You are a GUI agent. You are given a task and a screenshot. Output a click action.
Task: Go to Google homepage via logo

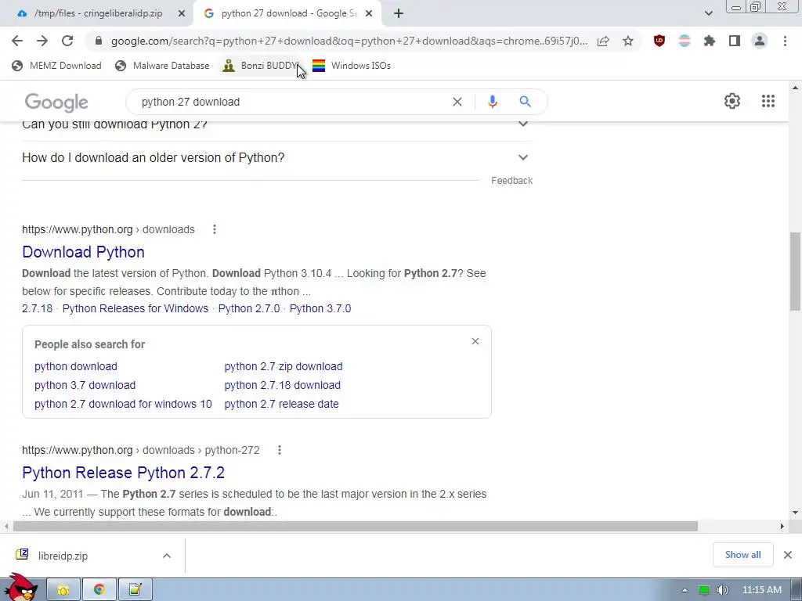click(56, 103)
